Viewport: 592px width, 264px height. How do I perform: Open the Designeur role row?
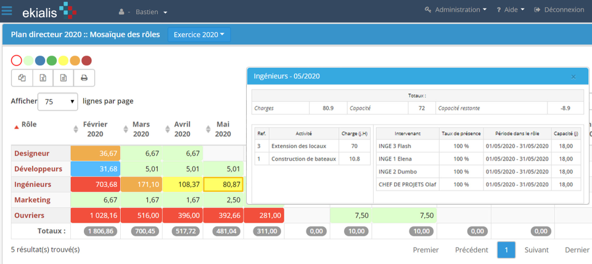pyautogui.click(x=31, y=154)
